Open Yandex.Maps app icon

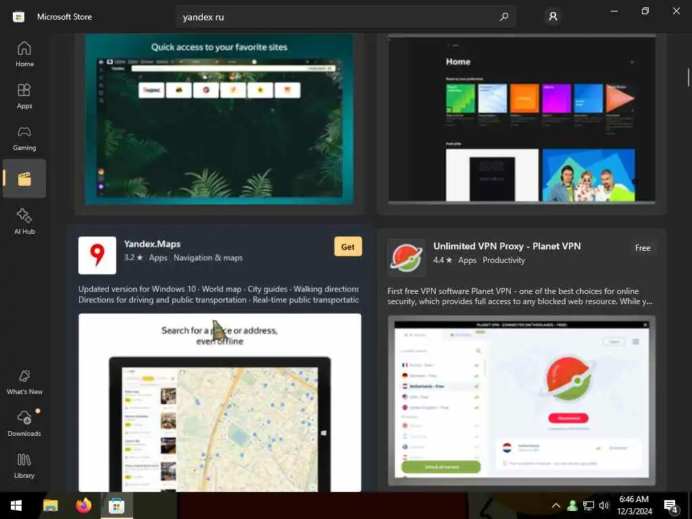click(x=97, y=255)
